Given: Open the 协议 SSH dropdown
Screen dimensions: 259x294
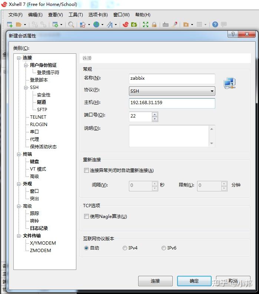Looking at the screenshot, I should pyautogui.click(x=172, y=91).
